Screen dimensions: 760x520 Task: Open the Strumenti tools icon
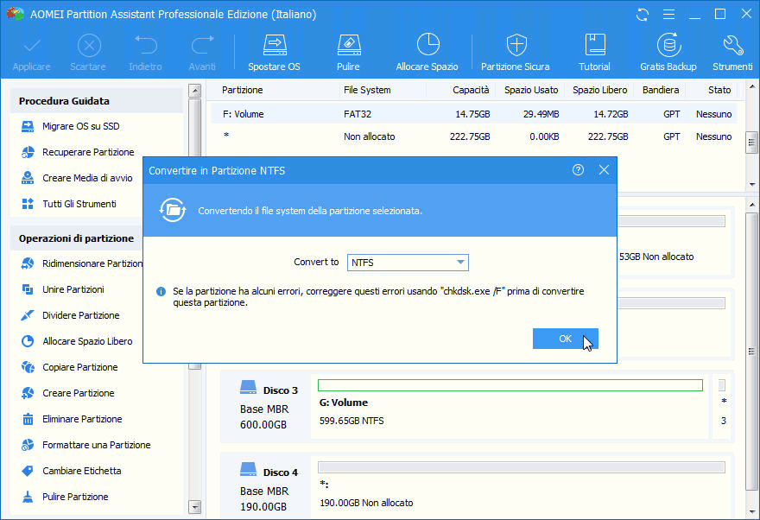point(732,53)
